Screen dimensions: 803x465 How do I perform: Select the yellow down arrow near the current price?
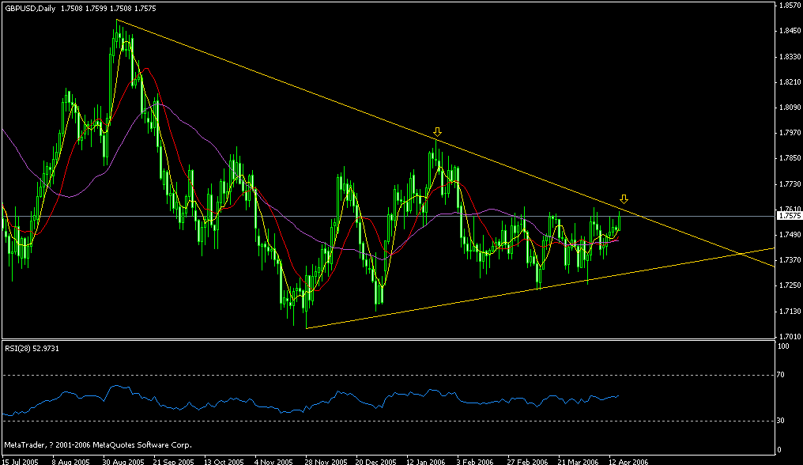(x=625, y=199)
